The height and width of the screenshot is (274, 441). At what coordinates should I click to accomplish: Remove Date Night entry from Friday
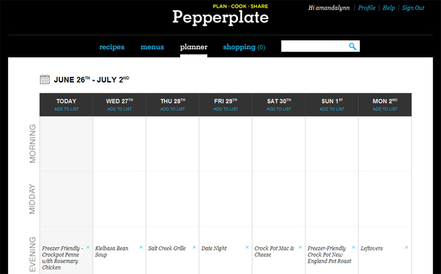[x=247, y=247]
